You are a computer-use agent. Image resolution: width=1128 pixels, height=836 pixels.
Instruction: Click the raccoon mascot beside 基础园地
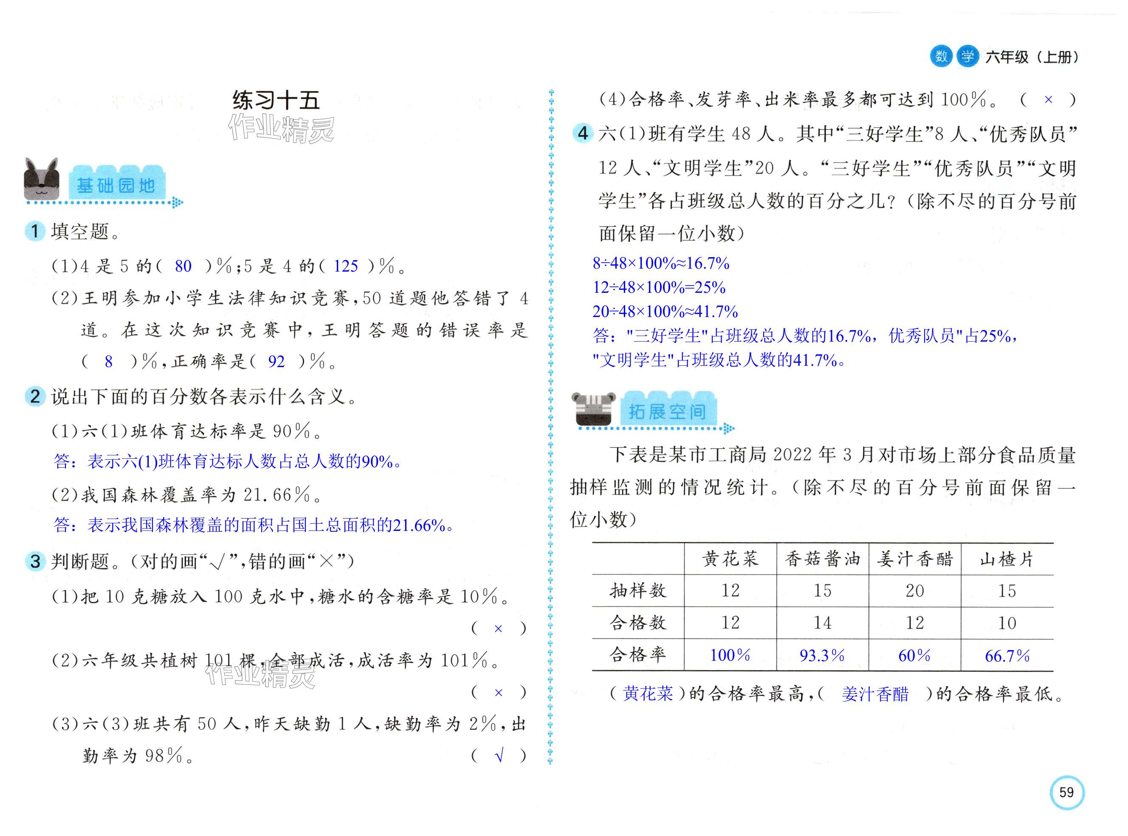42,179
